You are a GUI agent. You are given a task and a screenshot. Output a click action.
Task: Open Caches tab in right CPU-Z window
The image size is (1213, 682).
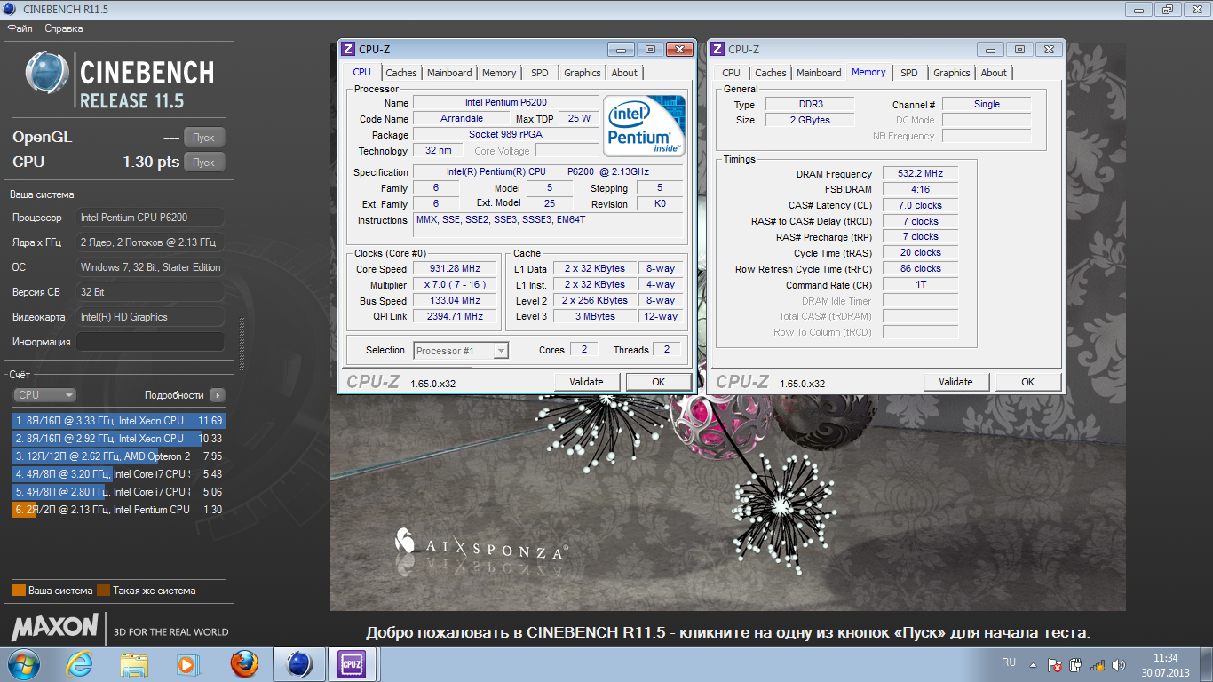pyautogui.click(x=771, y=74)
